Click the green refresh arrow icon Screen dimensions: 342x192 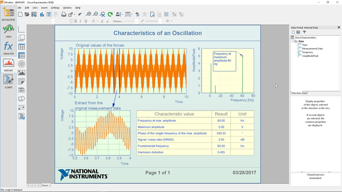(x=110, y=14)
